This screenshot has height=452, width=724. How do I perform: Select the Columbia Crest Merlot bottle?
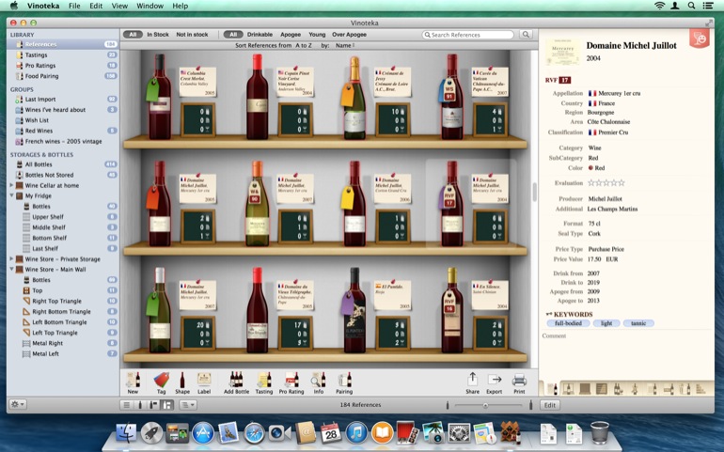point(160,97)
